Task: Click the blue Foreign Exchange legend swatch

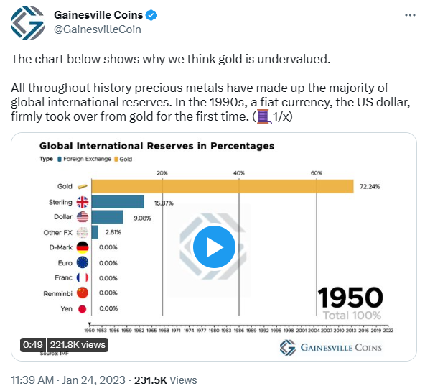Action: 60,160
